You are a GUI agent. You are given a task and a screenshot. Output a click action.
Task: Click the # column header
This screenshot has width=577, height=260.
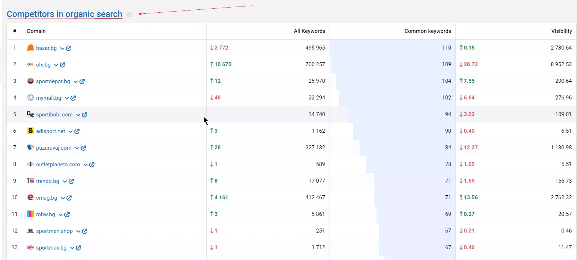[x=14, y=31]
